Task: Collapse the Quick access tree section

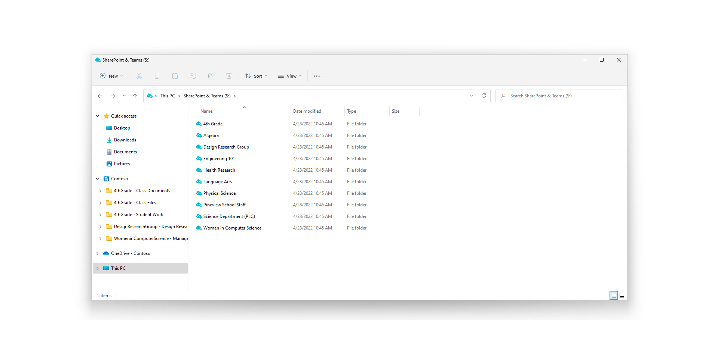Action: (x=98, y=116)
